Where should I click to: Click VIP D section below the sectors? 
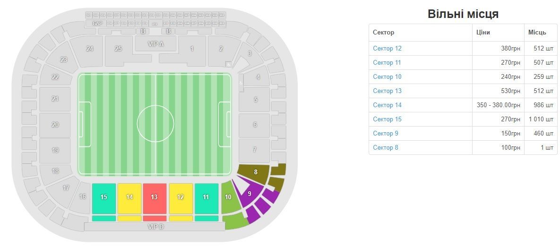155,227
